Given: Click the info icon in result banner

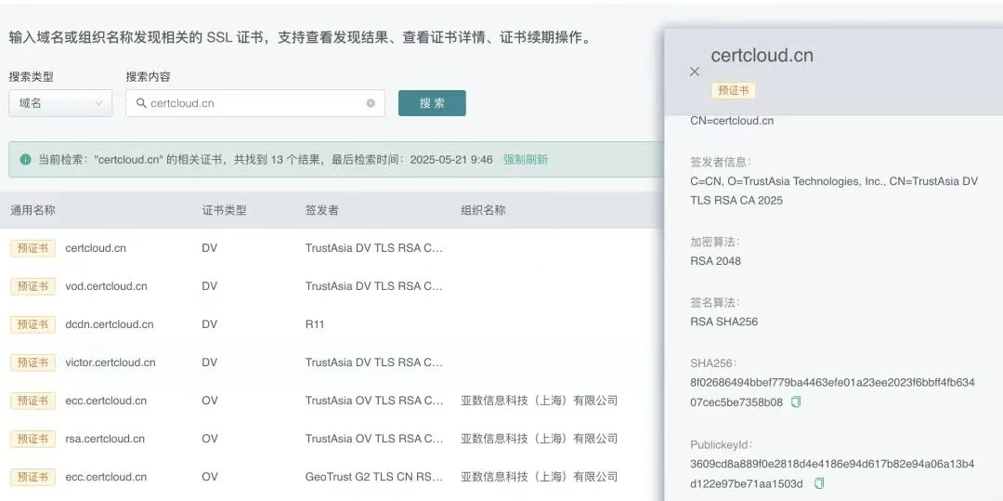Looking at the screenshot, I should 25,160.
